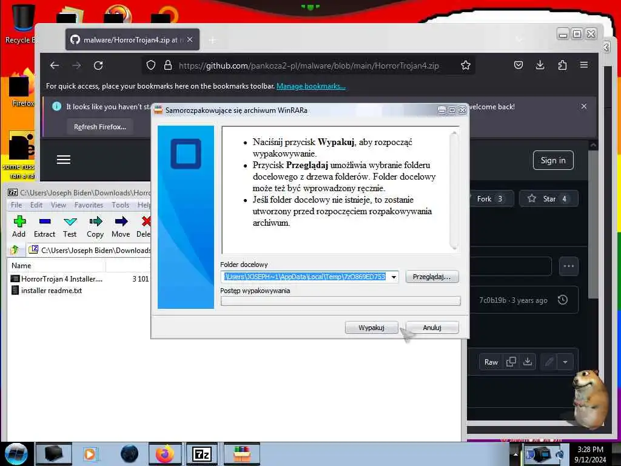Select the installer readme.txt file
Viewport: 621px width, 466px height.
point(47,291)
